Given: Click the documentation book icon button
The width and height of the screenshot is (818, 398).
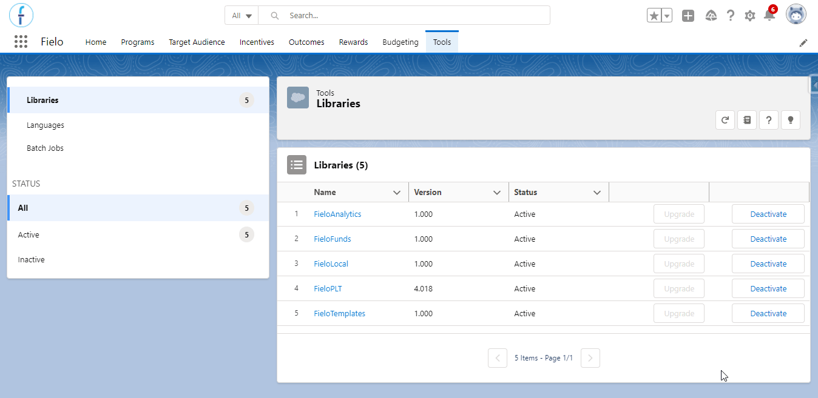Looking at the screenshot, I should [746, 120].
